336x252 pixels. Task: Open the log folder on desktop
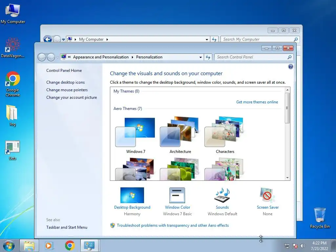pyautogui.click(x=12, y=115)
